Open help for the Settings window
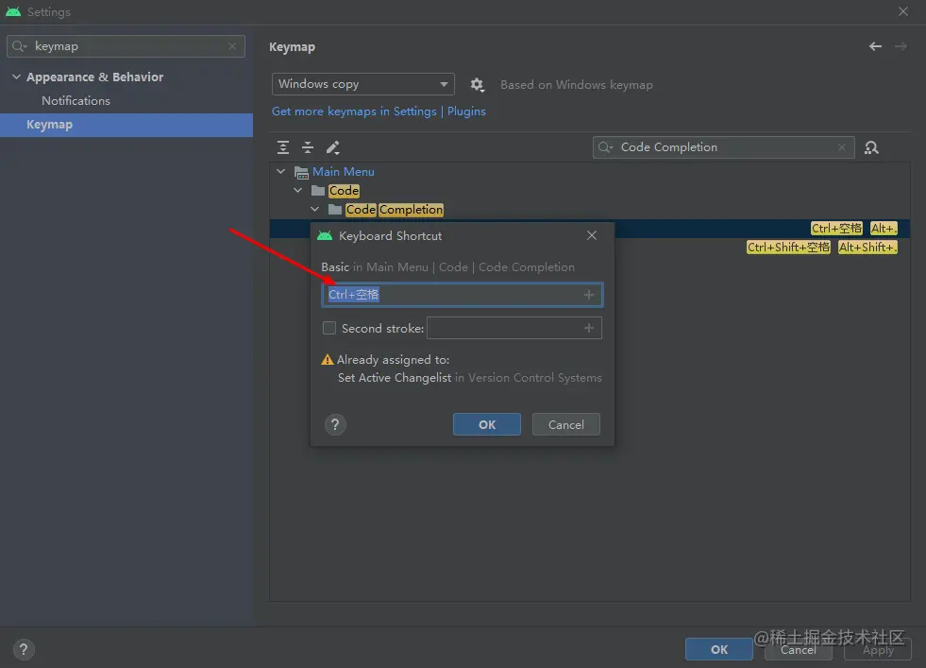 (x=24, y=650)
